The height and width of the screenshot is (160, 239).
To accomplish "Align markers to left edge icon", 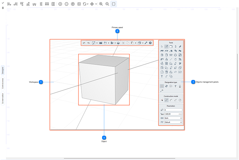I will 9,4.
